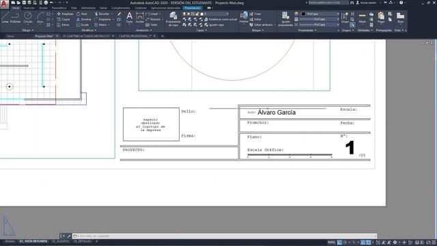Image resolution: width=437 pixels, height=246 pixels.
Task: Click the Escala scale tool
Action: (x=83, y=25)
